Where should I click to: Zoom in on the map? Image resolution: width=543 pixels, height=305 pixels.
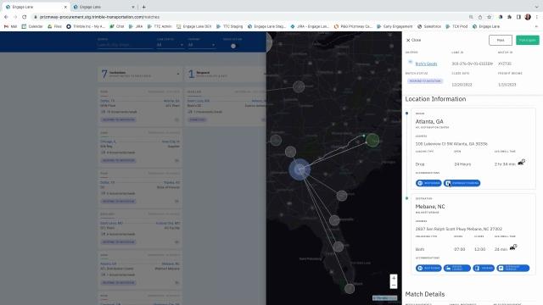[x=394, y=278]
